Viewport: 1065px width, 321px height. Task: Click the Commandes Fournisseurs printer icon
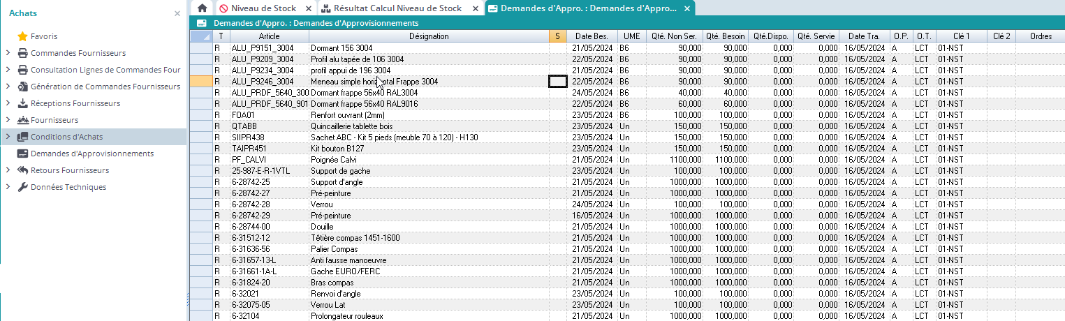tap(22, 53)
